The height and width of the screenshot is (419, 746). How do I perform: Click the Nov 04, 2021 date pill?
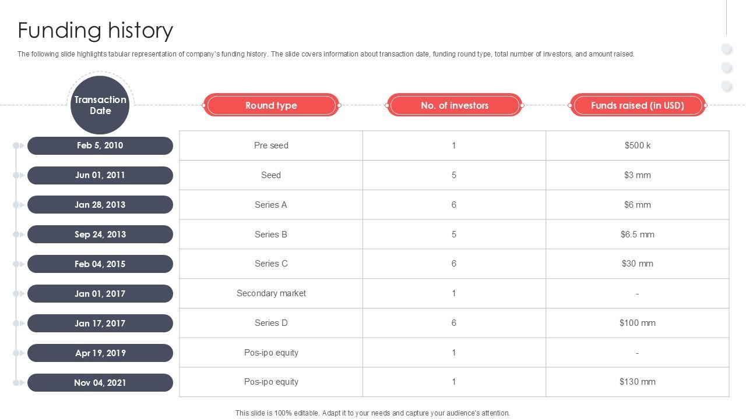(x=100, y=383)
